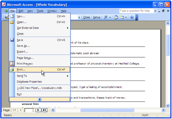
Task: Click the printer icon beside Print
Action: pyautogui.click(x=12, y=69)
